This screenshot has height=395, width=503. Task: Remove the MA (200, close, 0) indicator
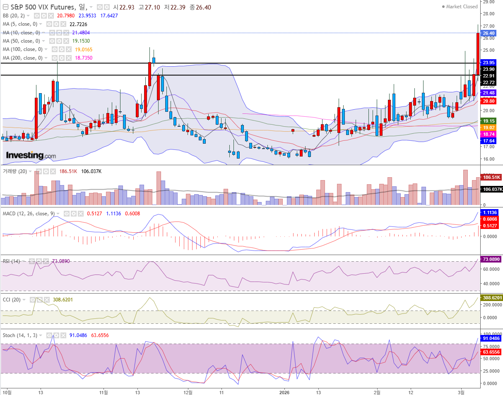69,58
